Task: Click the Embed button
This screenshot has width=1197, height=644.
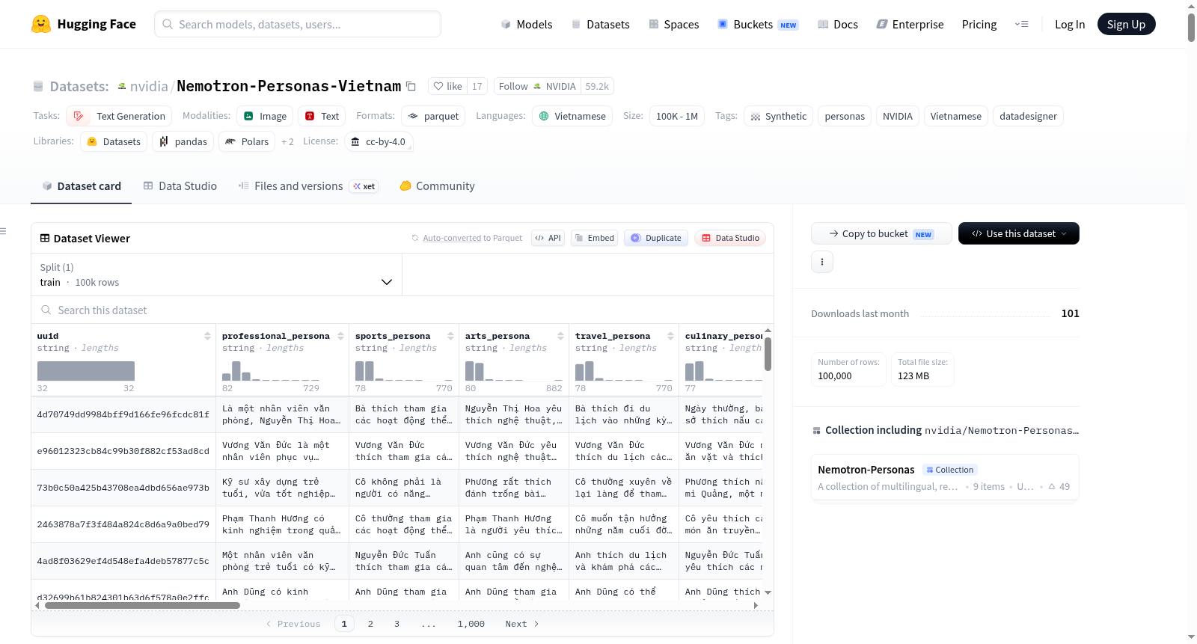Action: pos(594,238)
